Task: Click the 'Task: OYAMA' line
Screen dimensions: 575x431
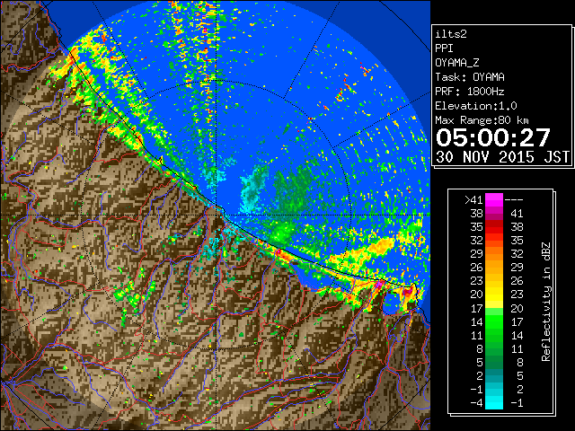Action: 470,77
